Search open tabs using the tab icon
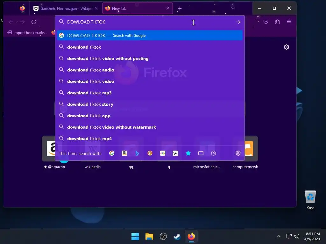The image size is (326, 244). click(x=201, y=153)
